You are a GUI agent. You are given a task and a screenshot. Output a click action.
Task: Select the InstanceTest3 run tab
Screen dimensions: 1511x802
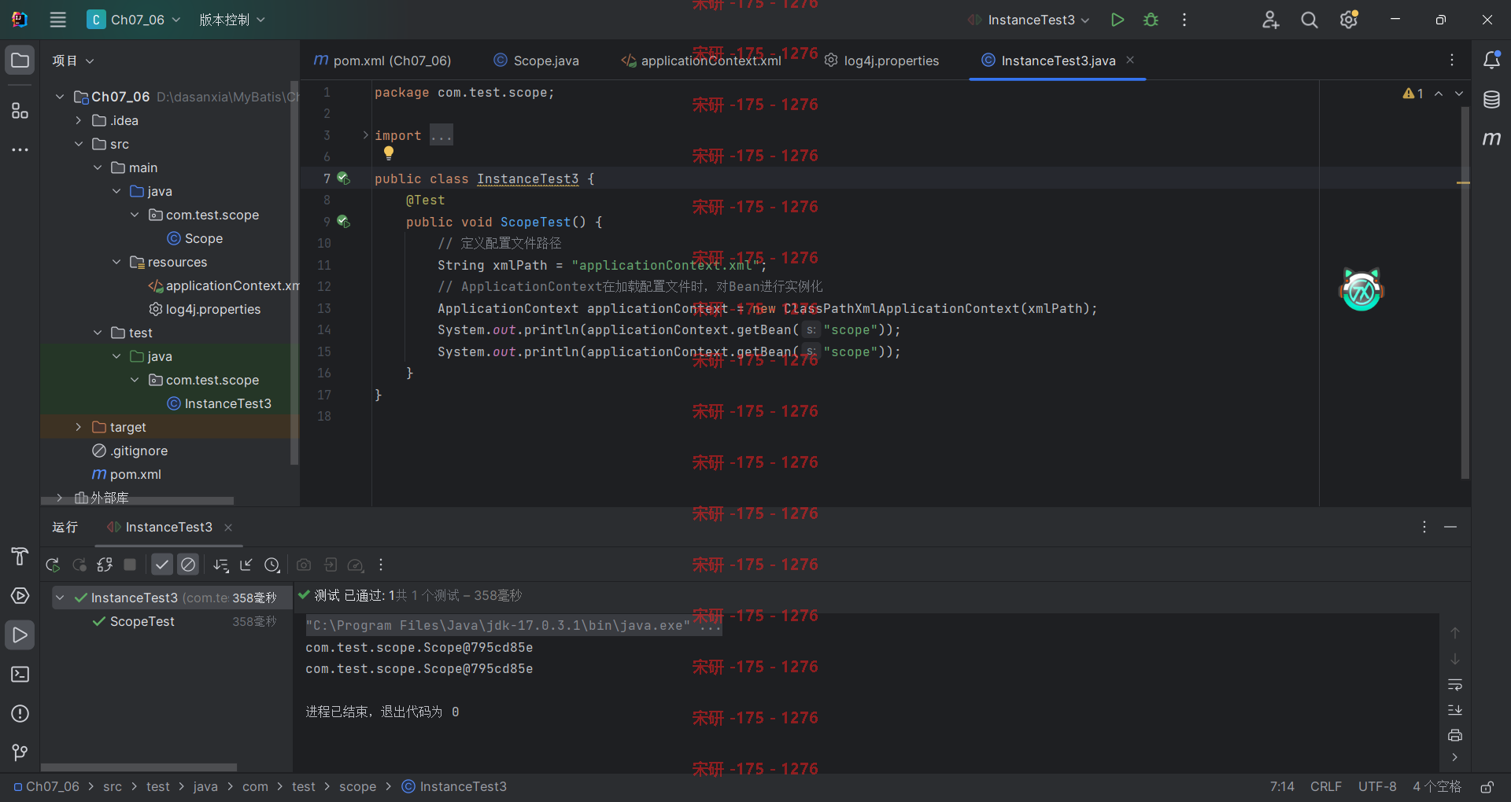168,527
